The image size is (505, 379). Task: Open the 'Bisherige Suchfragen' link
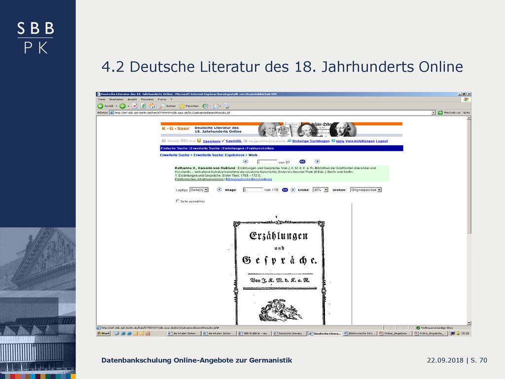311,141
